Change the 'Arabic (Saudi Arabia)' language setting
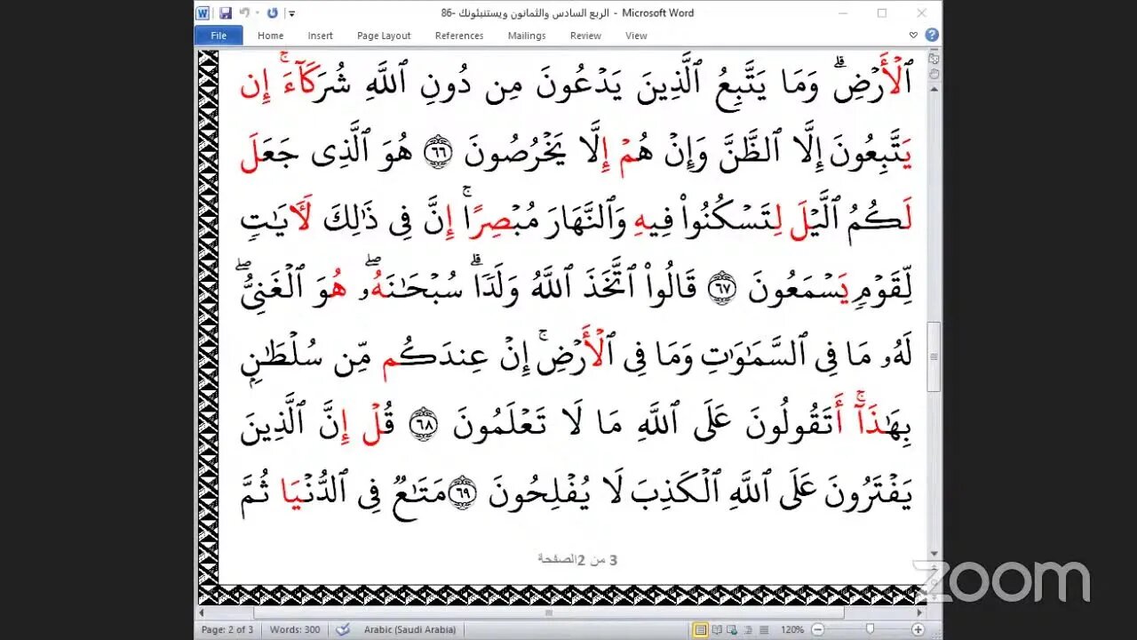1137x640 pixels. click(409, 629)
